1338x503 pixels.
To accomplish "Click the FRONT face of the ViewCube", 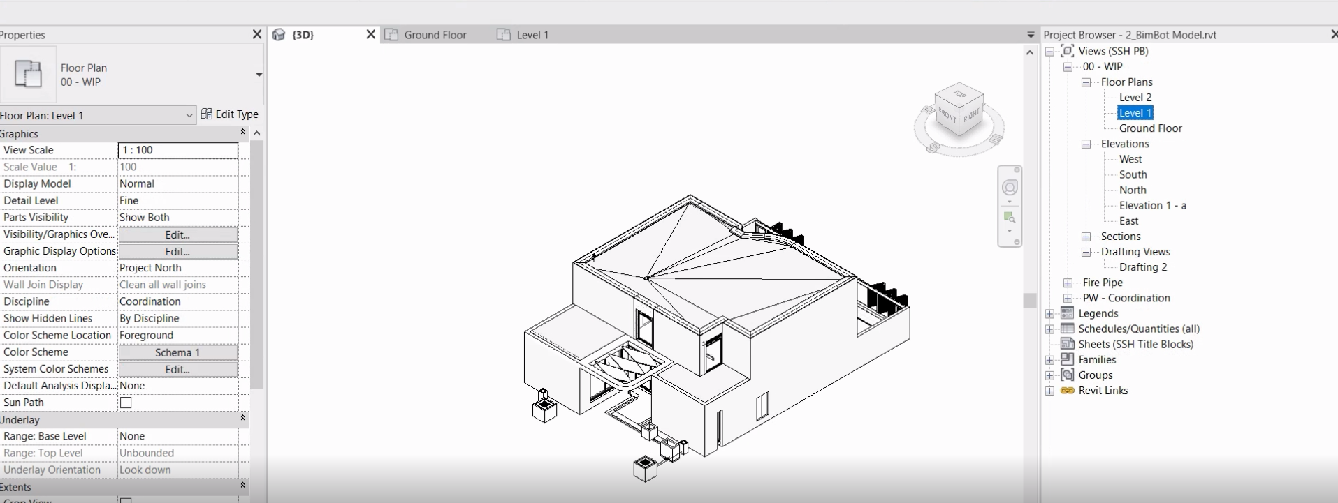I will pyautogui.click(x=947, y=116).
